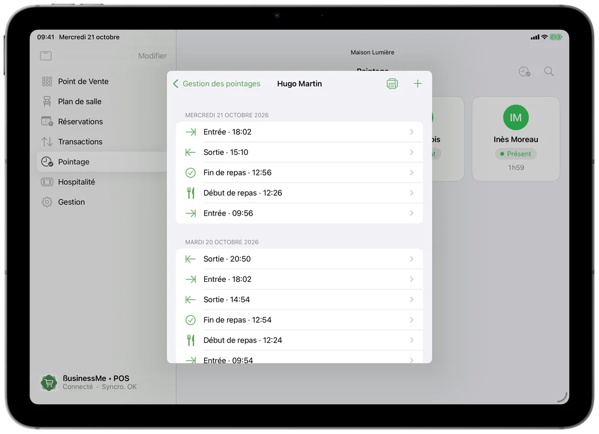The width and height of the screenshot is (599, 434).
Task: Click the clock-check icon in top bar
Action: [524, 71]
